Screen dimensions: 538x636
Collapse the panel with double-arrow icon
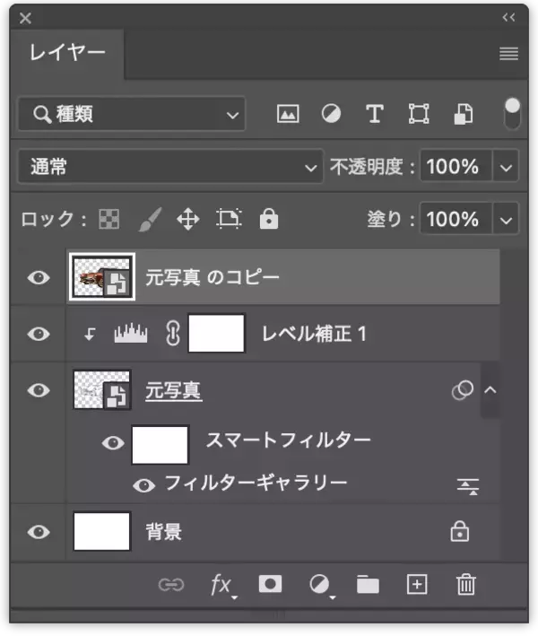tap(508, 17)
